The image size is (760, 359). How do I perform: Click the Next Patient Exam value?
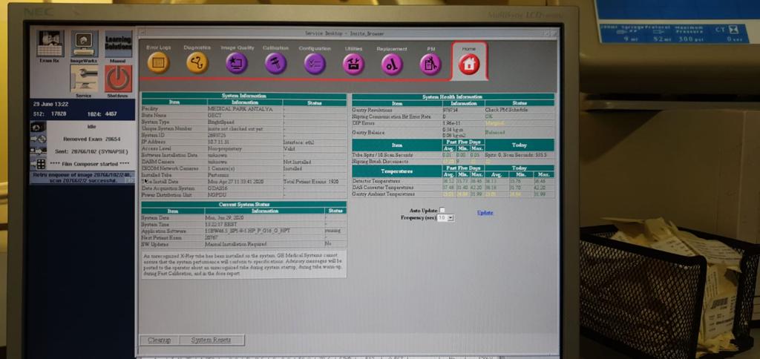212,238
